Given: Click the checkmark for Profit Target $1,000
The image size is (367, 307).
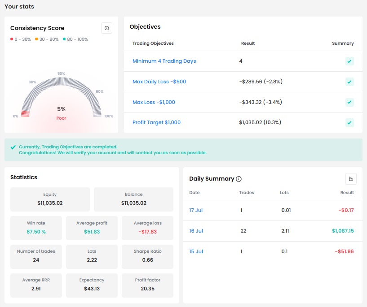Looking at the screenshot, I should pos(349,122).
